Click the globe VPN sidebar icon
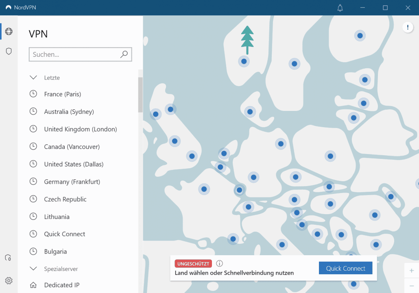Viewport: 419px width, 293px height. point(9,31)
